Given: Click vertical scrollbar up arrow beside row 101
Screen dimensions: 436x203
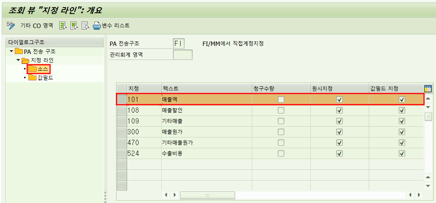Looking at the screenshot, I should 428,99.
